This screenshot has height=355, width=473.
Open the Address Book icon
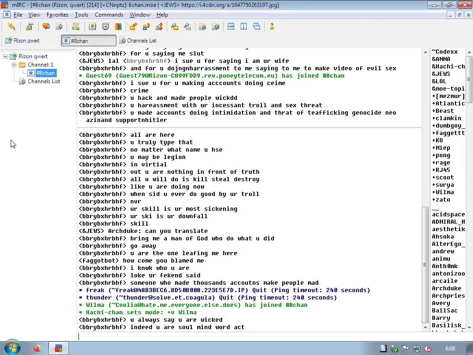click(x=92, y=26)
